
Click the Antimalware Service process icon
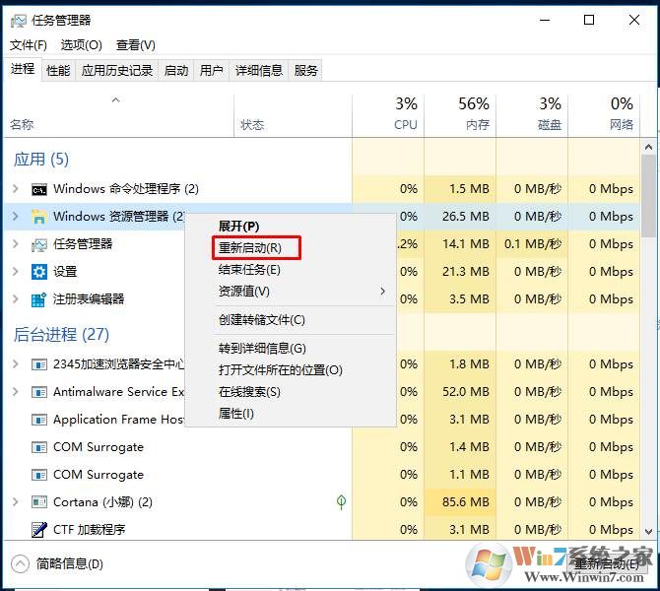tap(39, 392)
